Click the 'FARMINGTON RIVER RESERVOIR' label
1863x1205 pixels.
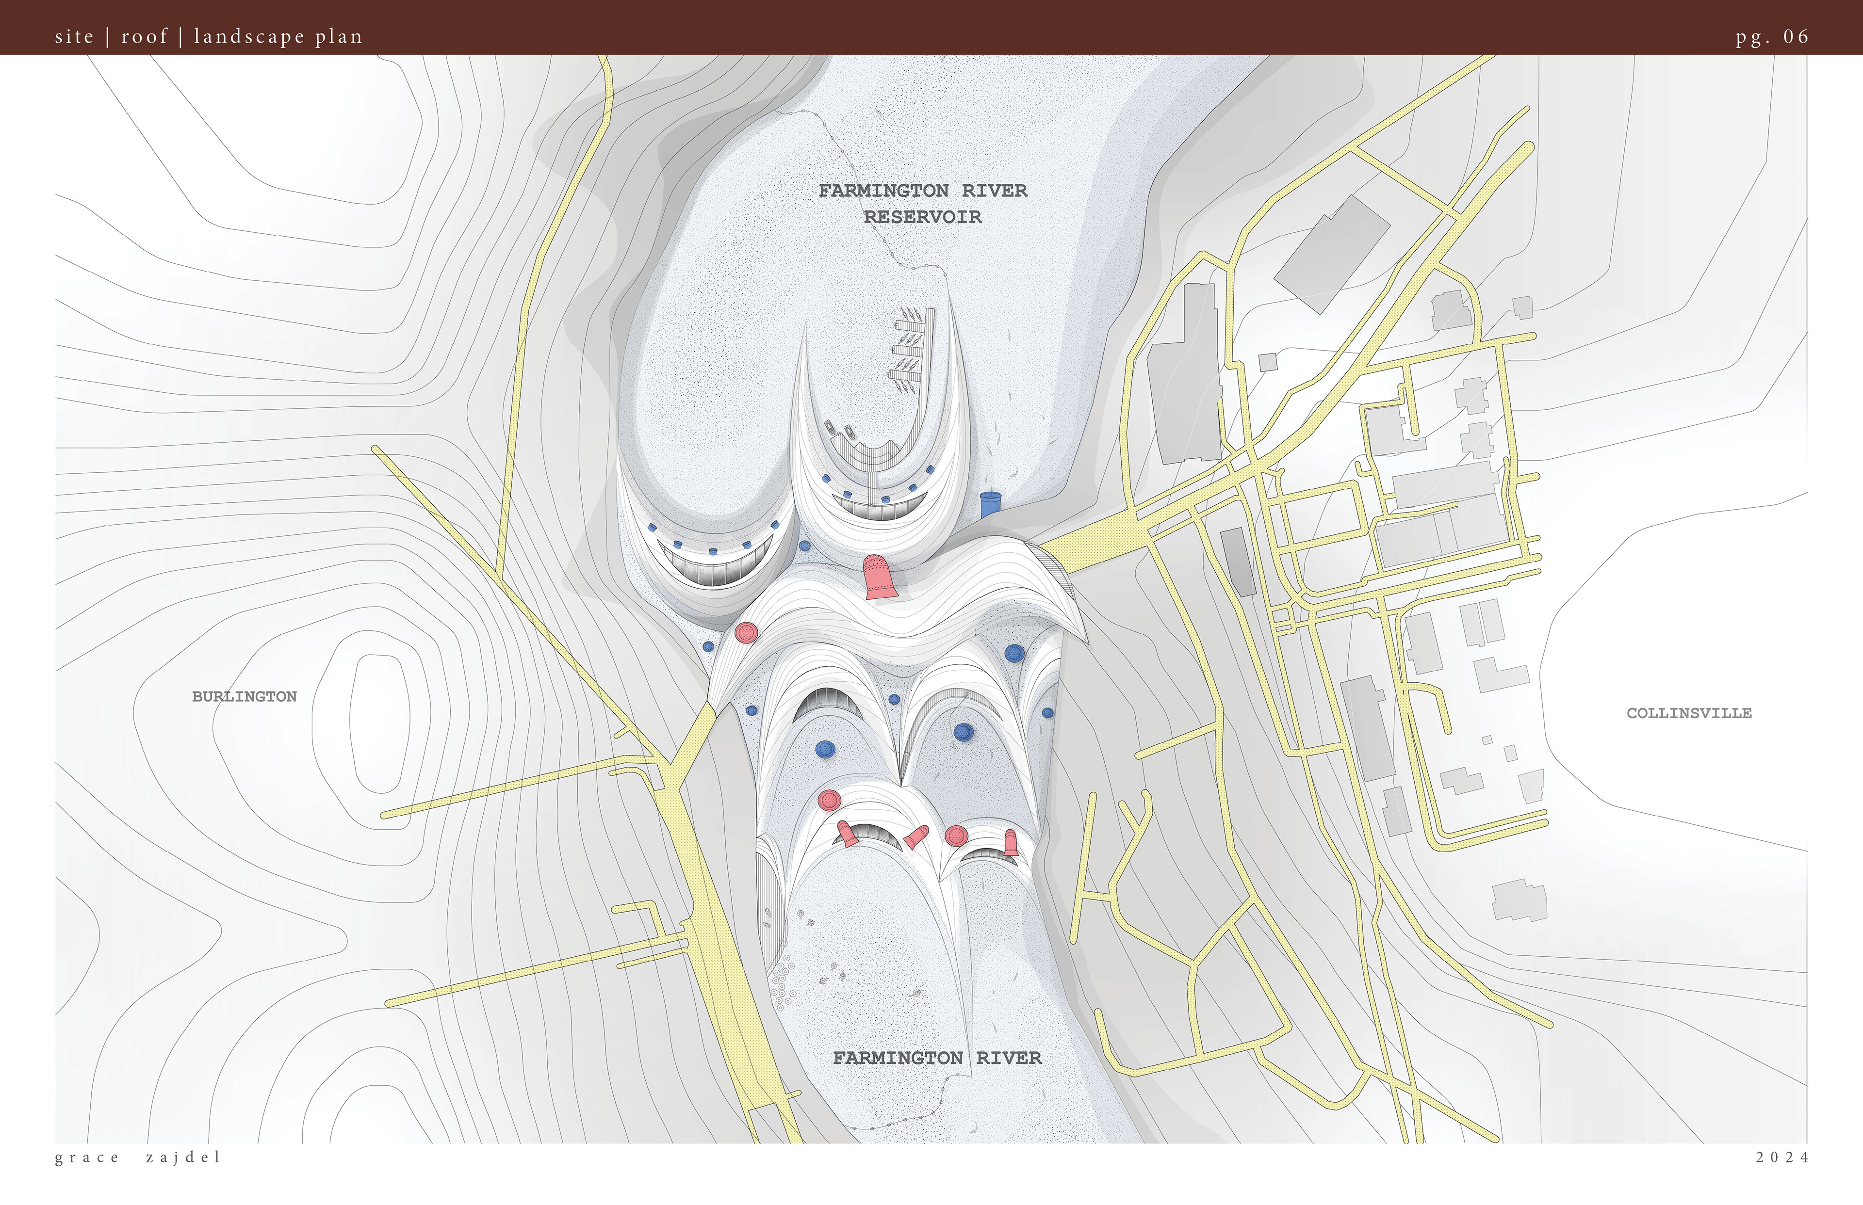click(923, 204)
